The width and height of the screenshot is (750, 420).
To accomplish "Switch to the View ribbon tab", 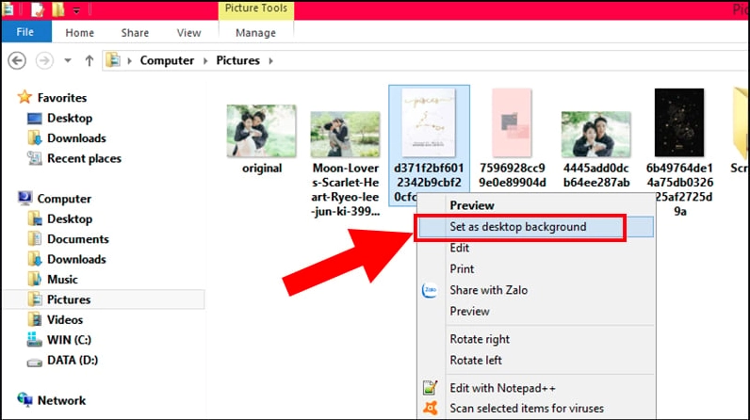I will click(x=188, y=32).
